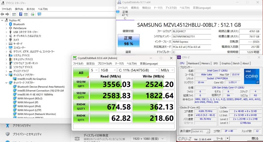Select the PalmSecure device category
263x142 pixels.
point(20,28)
